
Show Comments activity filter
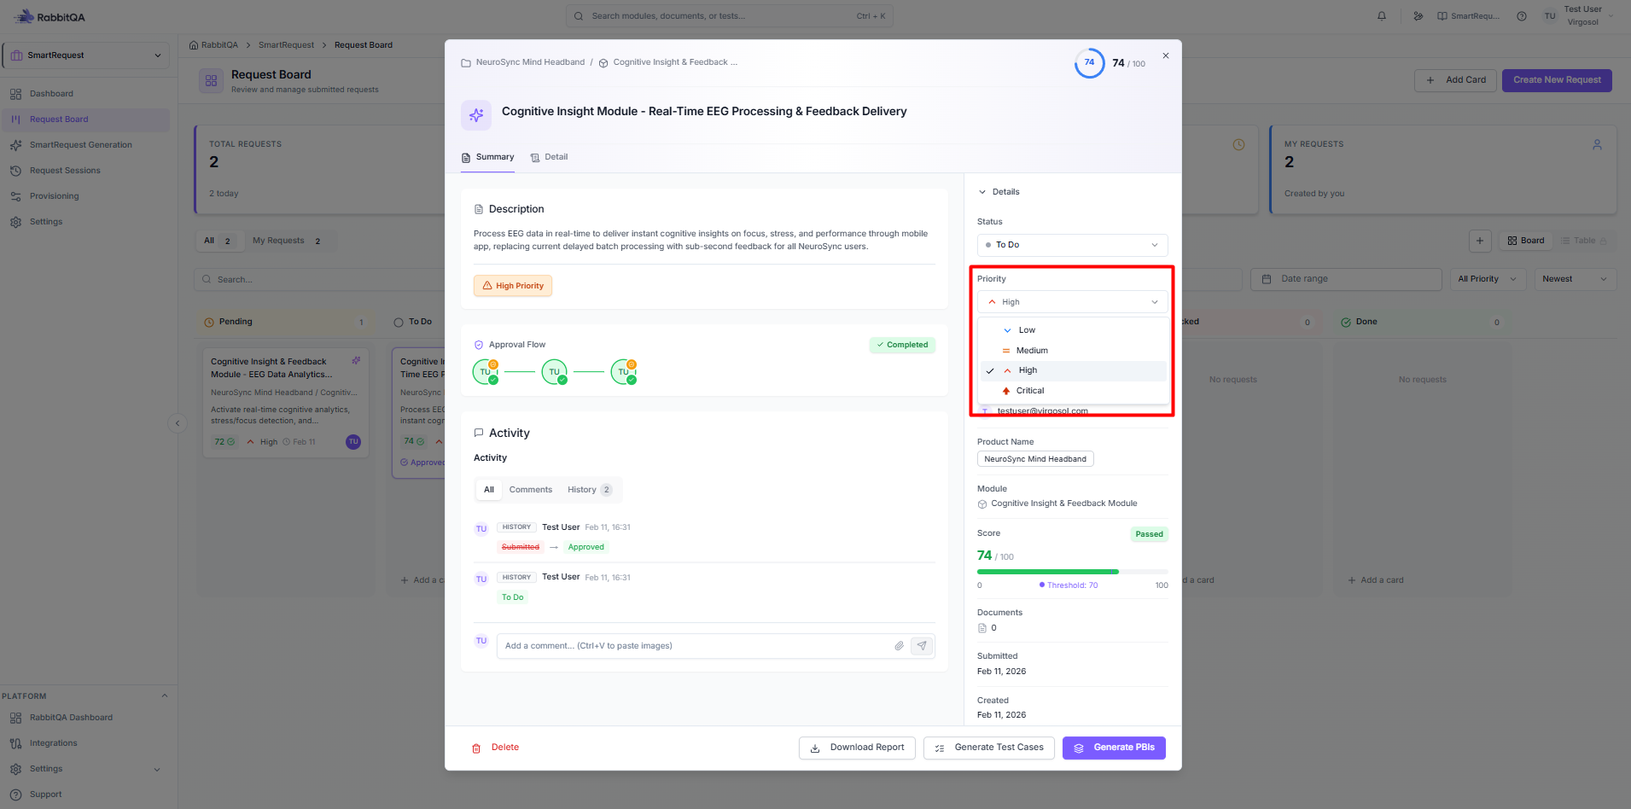click(x=531, y=490)
